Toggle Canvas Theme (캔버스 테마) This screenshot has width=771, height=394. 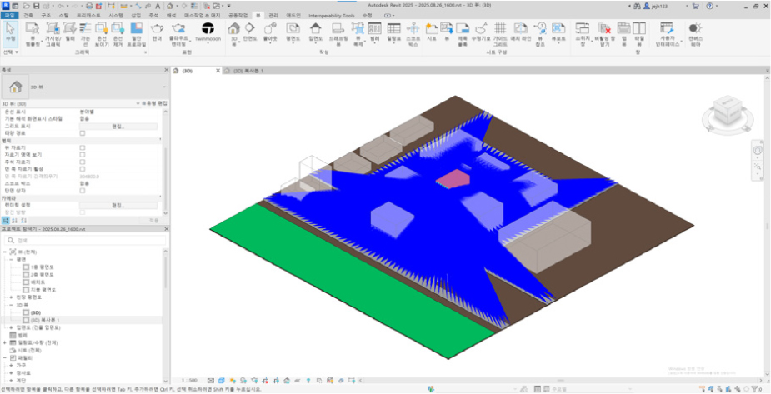tap(696, 34)
